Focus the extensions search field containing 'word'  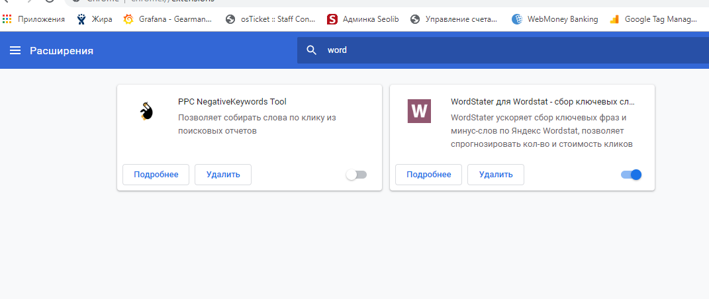point(503,50)
